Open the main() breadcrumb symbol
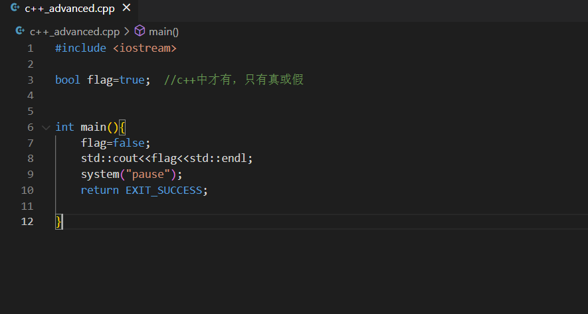The width and height of the screenshot is (588, 314). (x=163, y=31)
